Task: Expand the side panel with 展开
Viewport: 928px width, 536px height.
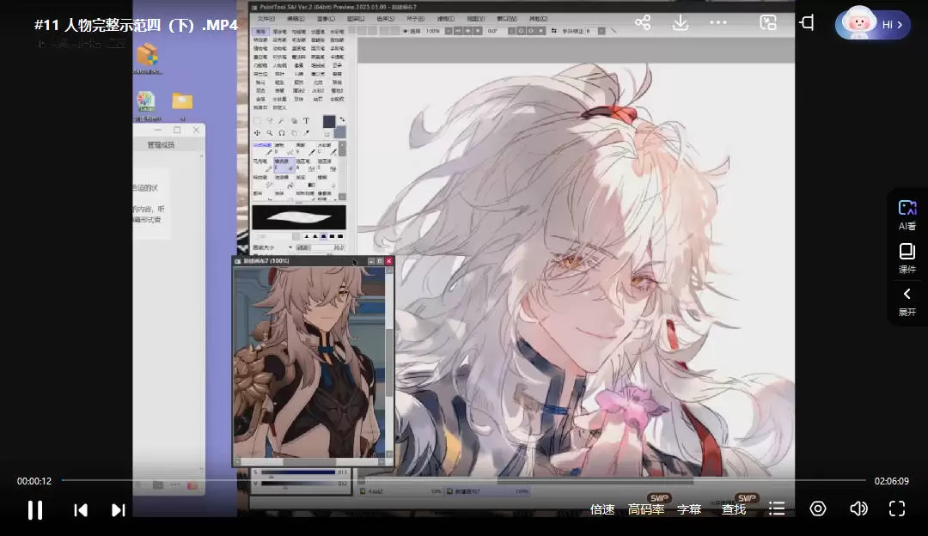Action: coord(907,302)
